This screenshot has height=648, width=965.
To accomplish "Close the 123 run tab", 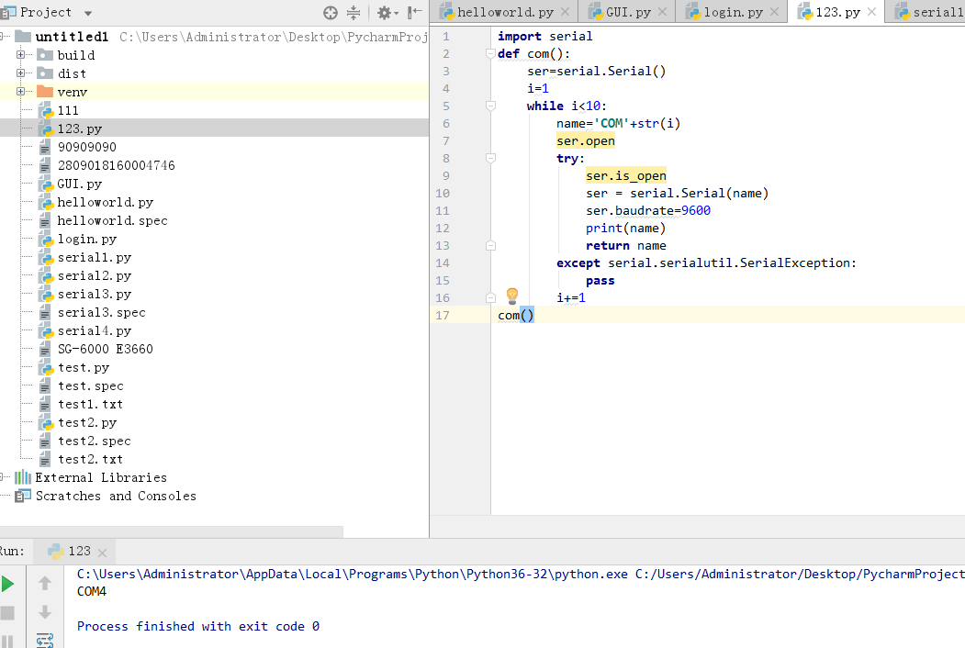I will [x=102, y=552].
